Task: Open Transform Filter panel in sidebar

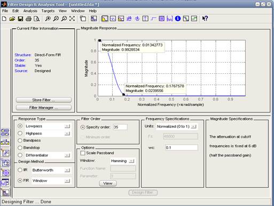Action: pos(5,142)
